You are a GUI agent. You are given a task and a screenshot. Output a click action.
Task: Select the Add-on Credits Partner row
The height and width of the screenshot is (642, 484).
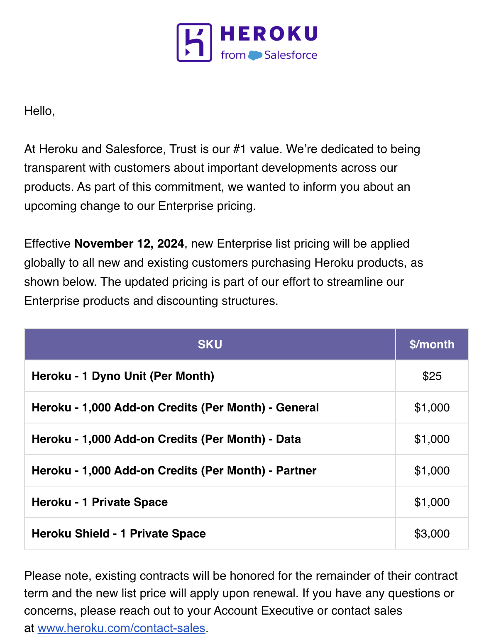[x=174, y=470]
